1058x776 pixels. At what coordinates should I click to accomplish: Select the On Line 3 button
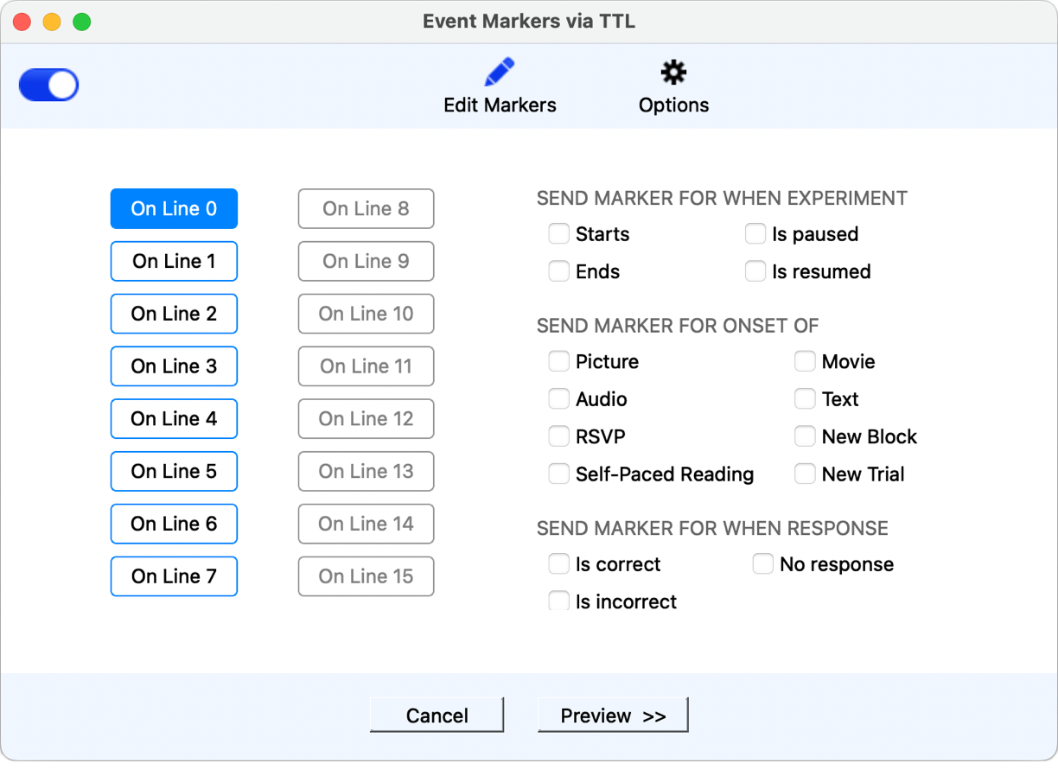click(174, 366)
